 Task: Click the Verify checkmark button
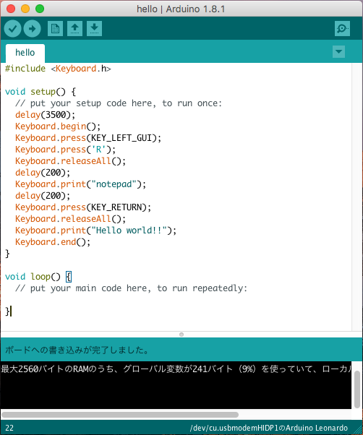pos(12,29)
